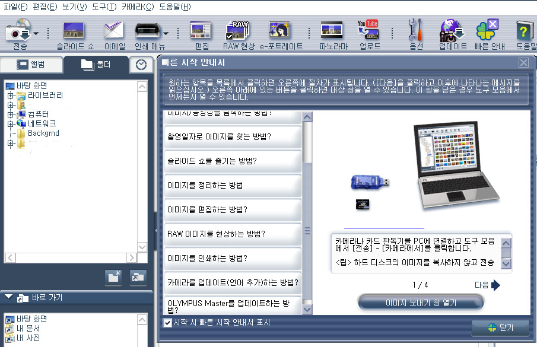This screenshot has width=537, height=347.
Task: Click the 이미지 보내기 창 열기 button
Action: pos(420,303)
